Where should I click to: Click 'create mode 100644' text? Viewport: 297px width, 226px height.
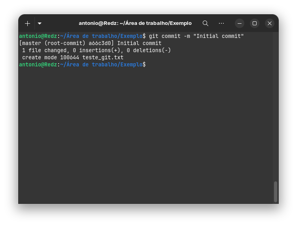pos(51,57)
